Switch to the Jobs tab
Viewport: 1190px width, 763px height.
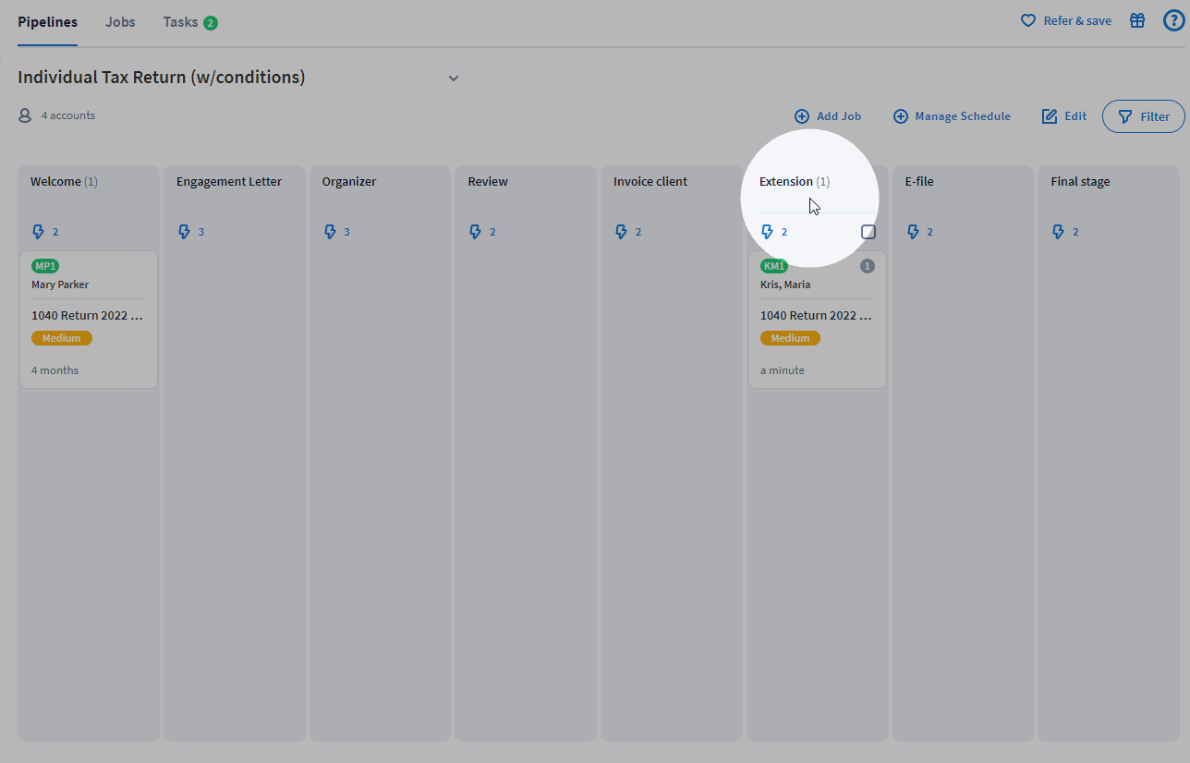point(119,21)
